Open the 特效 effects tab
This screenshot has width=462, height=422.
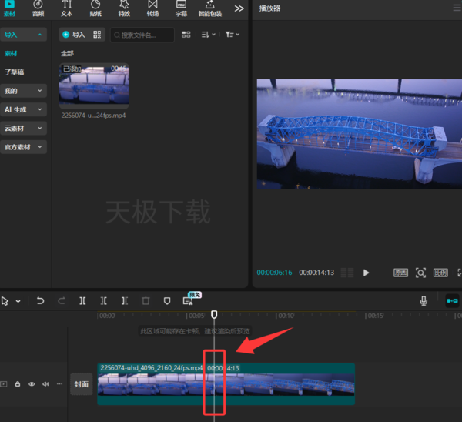(x=124, y=8)
